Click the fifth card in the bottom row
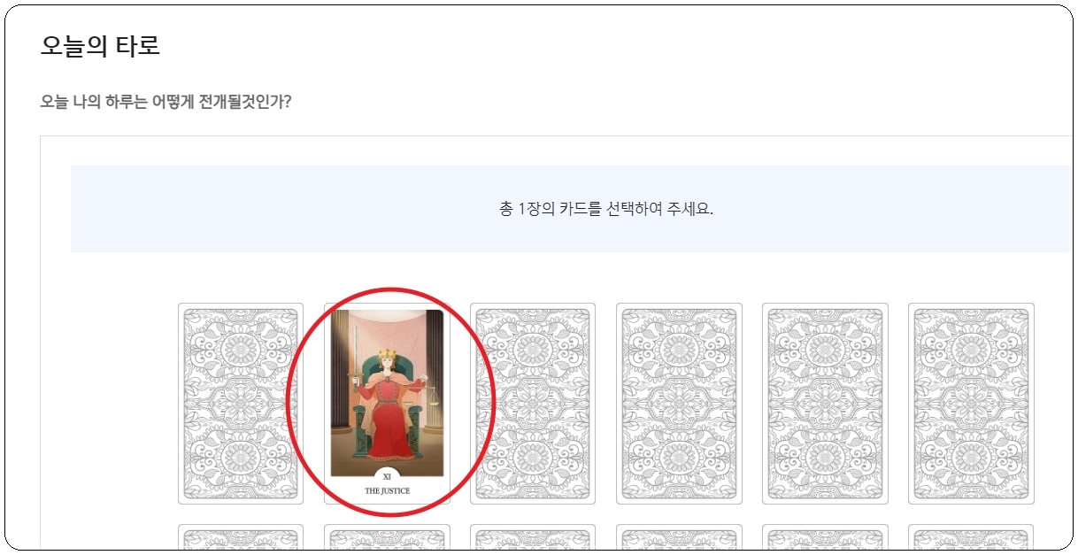Image resolution: width=1078 pixels, height=555 pixels. 825,537
